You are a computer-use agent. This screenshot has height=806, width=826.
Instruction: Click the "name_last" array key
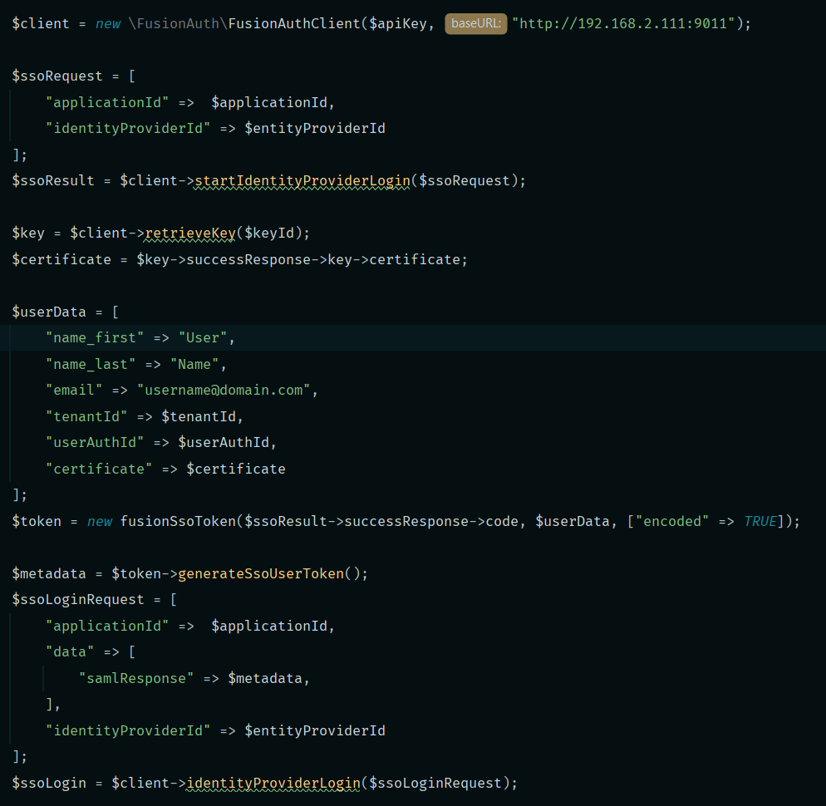tap(91, 364)
